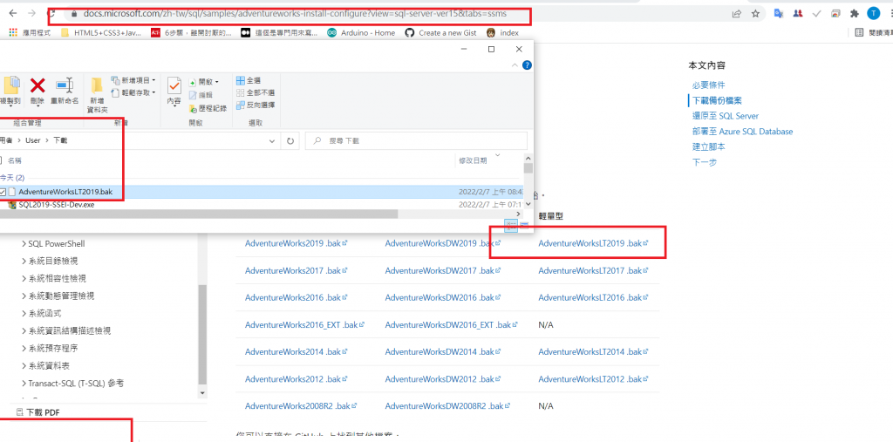The width and height of the screenshot is (893, 442).
Task: Click the gray checkmark extension icon
Action: click(816, 14)
